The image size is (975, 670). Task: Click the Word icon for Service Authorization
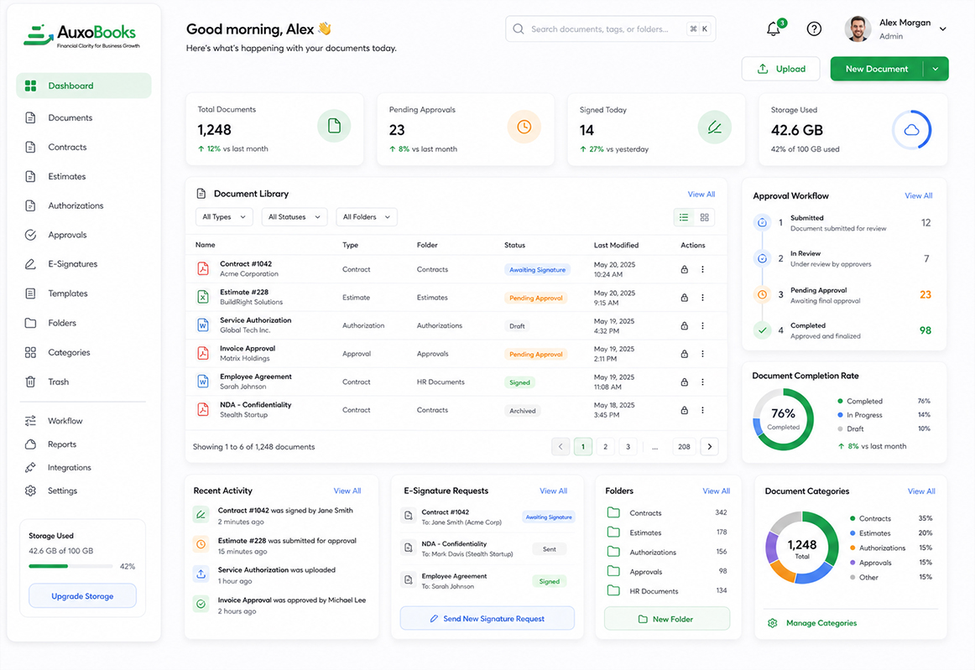click(203, 325)
